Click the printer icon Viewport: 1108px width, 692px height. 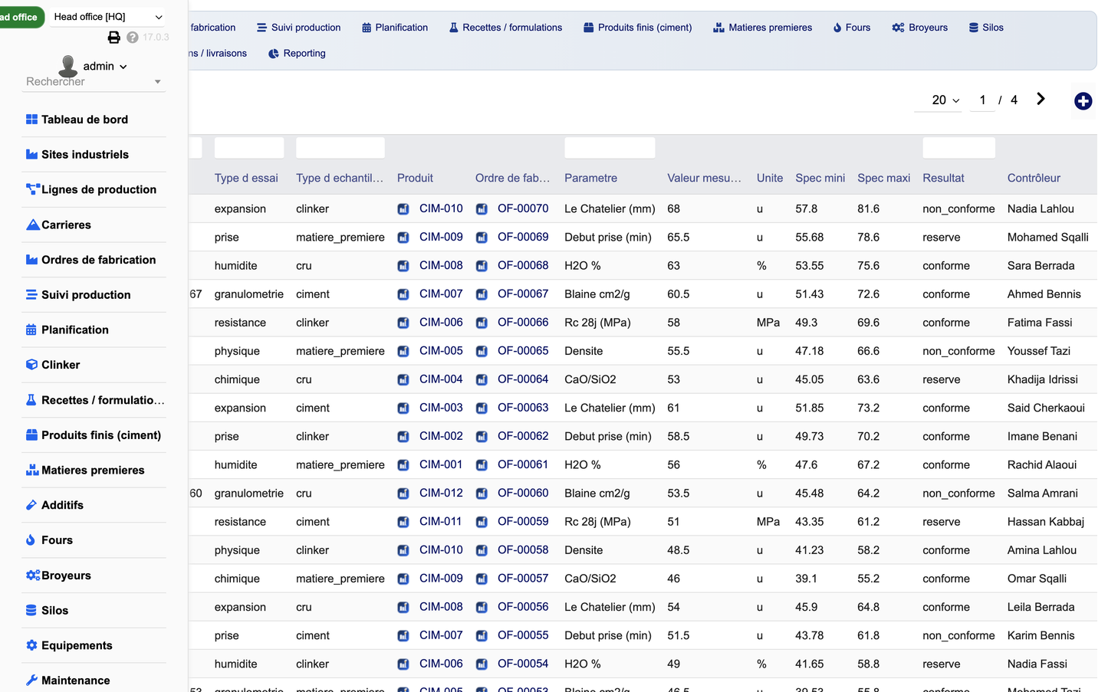tap(113, 37)
